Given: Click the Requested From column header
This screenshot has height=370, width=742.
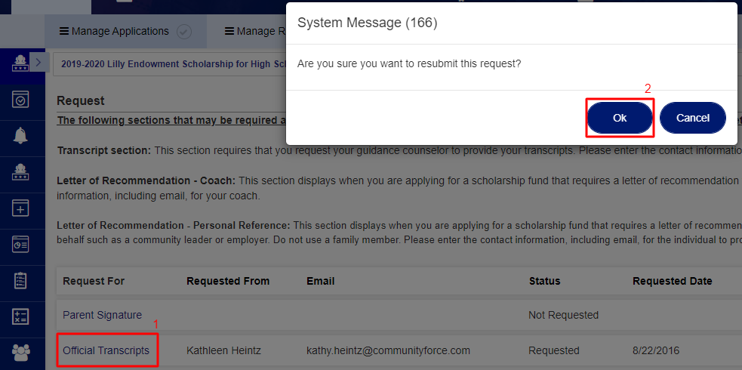Looking at the screenshot, I should (228, 281).
